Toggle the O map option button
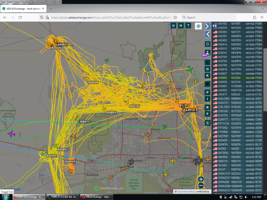Image resolution: width=267 pixels, height=200 pixels. tap(207, 69)
